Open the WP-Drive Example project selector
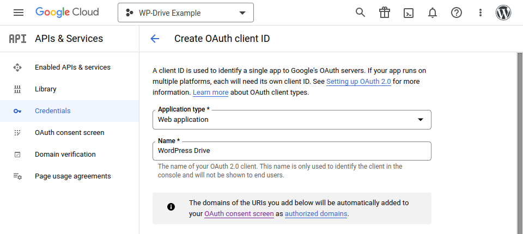The width and height of the screenshot is (523, 234). pos(186,13)
